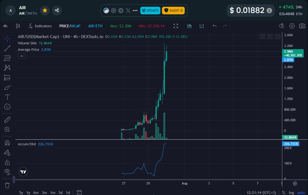
Task: Redo the chart action
Action: tap(225, 26)
